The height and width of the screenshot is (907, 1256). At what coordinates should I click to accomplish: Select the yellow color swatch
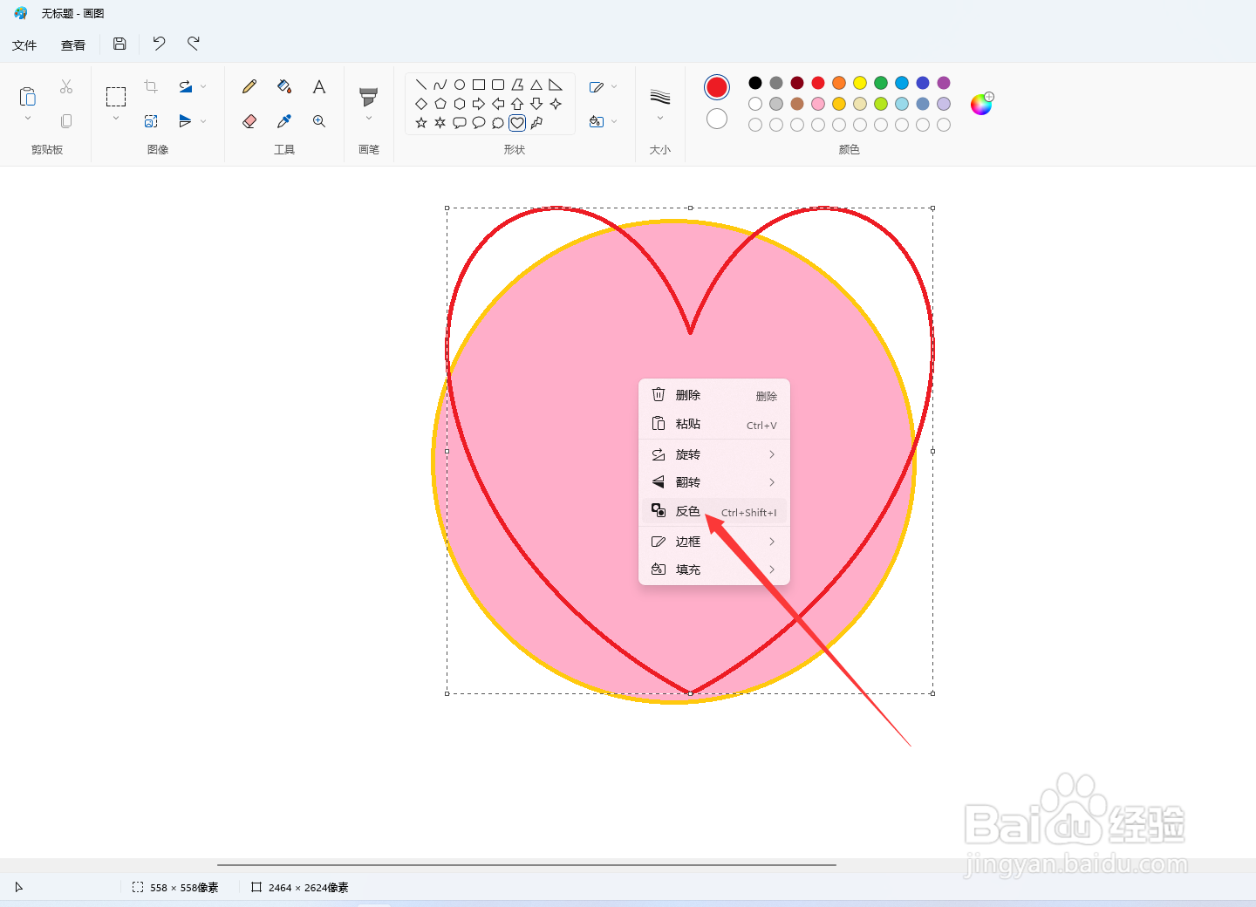(x=859, y=82)
